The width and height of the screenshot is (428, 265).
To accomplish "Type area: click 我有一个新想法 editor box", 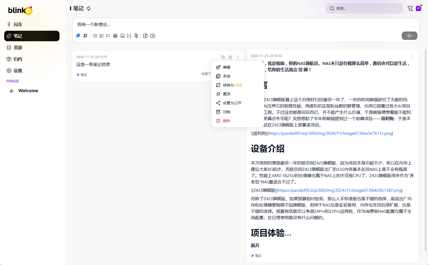I will [x=246, y=25].
